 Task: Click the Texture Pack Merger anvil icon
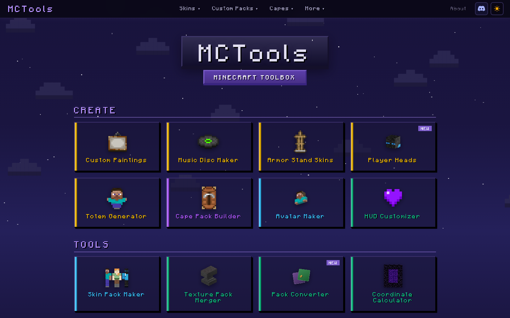[x=209, y=276]
